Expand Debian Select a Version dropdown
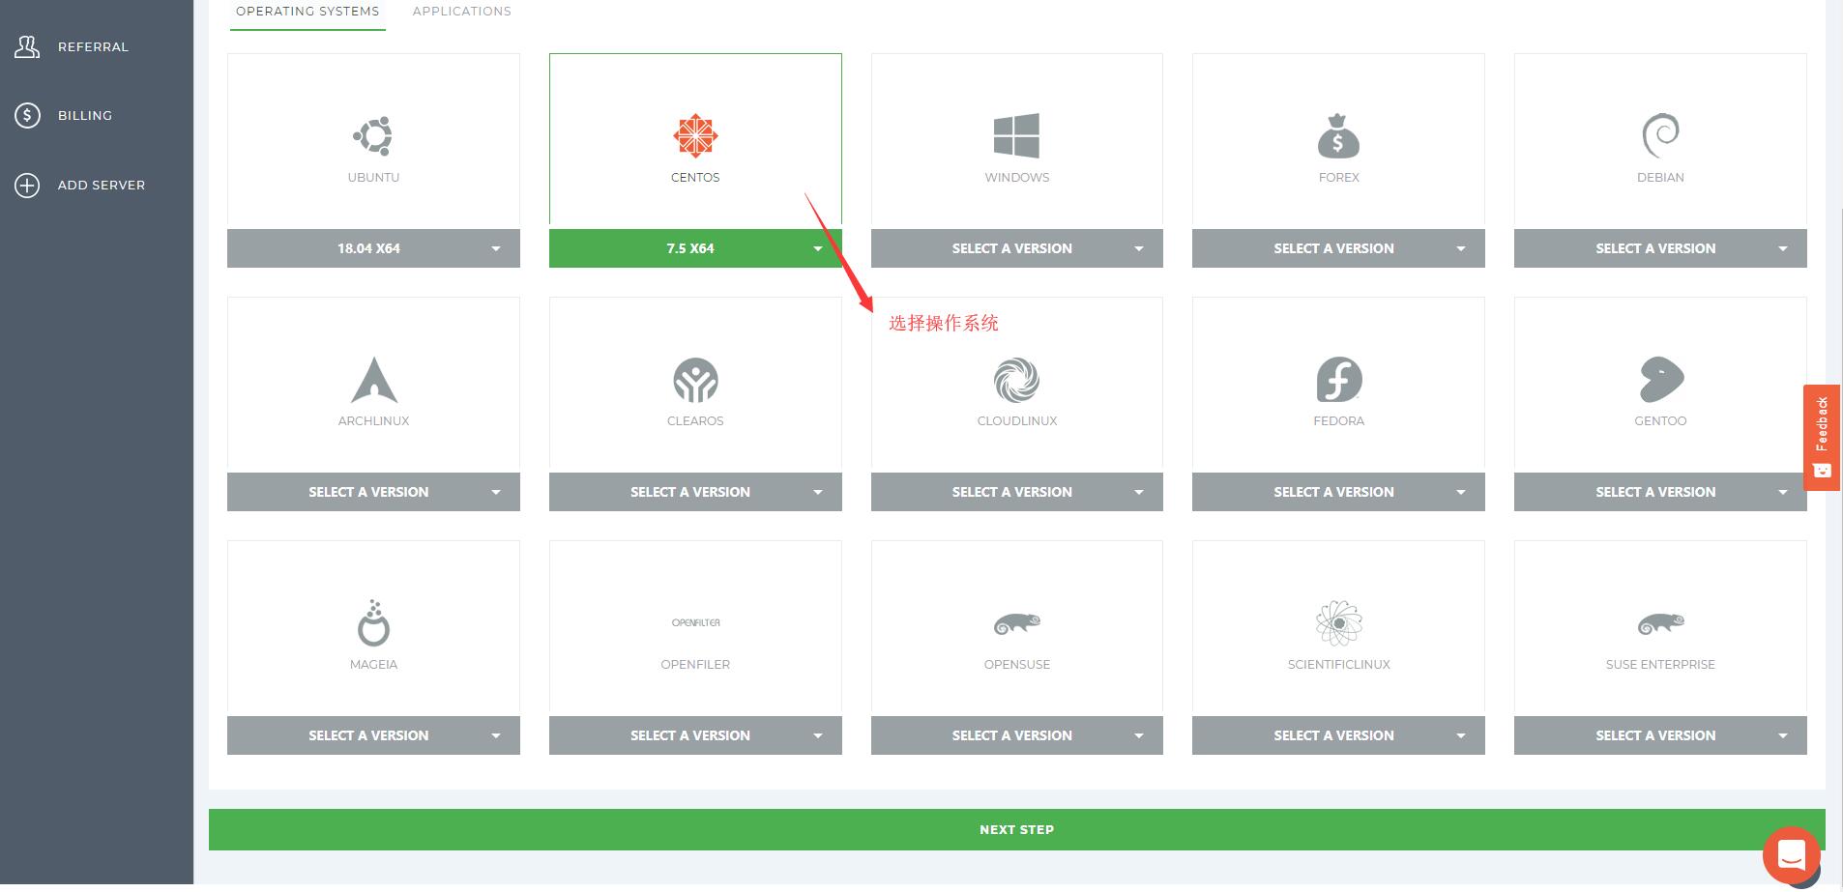The height and width of the screenshot is (892, 1843). tap(1660, 248)
